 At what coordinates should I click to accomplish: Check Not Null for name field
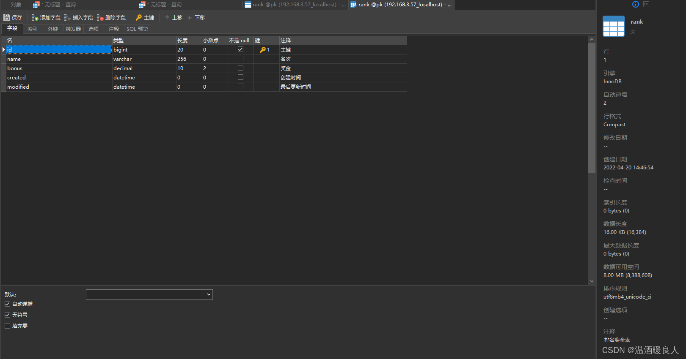(x=240, y=59)
